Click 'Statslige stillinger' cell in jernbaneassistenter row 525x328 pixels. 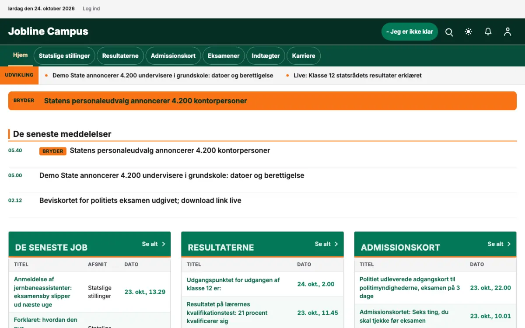point(100,292)
